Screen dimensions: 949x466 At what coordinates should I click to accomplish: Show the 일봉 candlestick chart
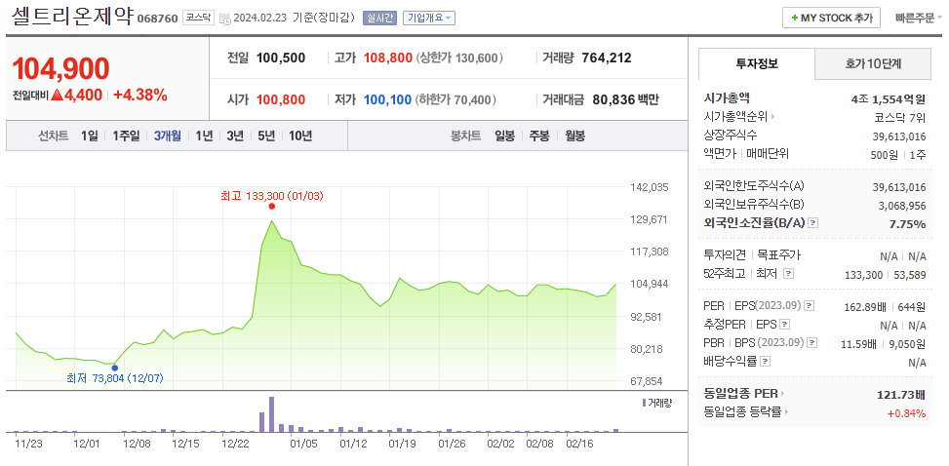tap(504, 136)
